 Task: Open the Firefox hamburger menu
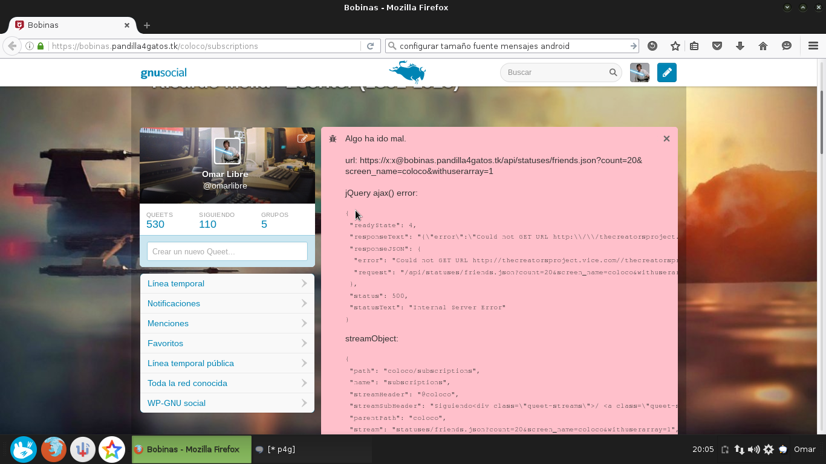point(813,46)
